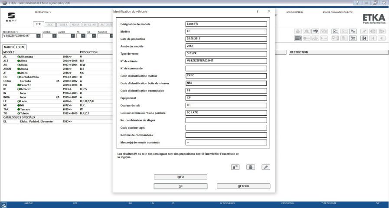Open the SG dropdown

[x=94, y=36]
